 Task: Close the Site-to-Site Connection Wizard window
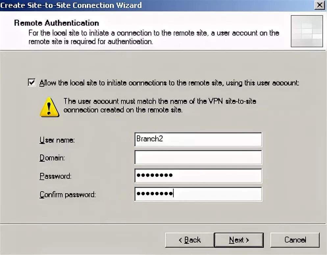(319, 5)
